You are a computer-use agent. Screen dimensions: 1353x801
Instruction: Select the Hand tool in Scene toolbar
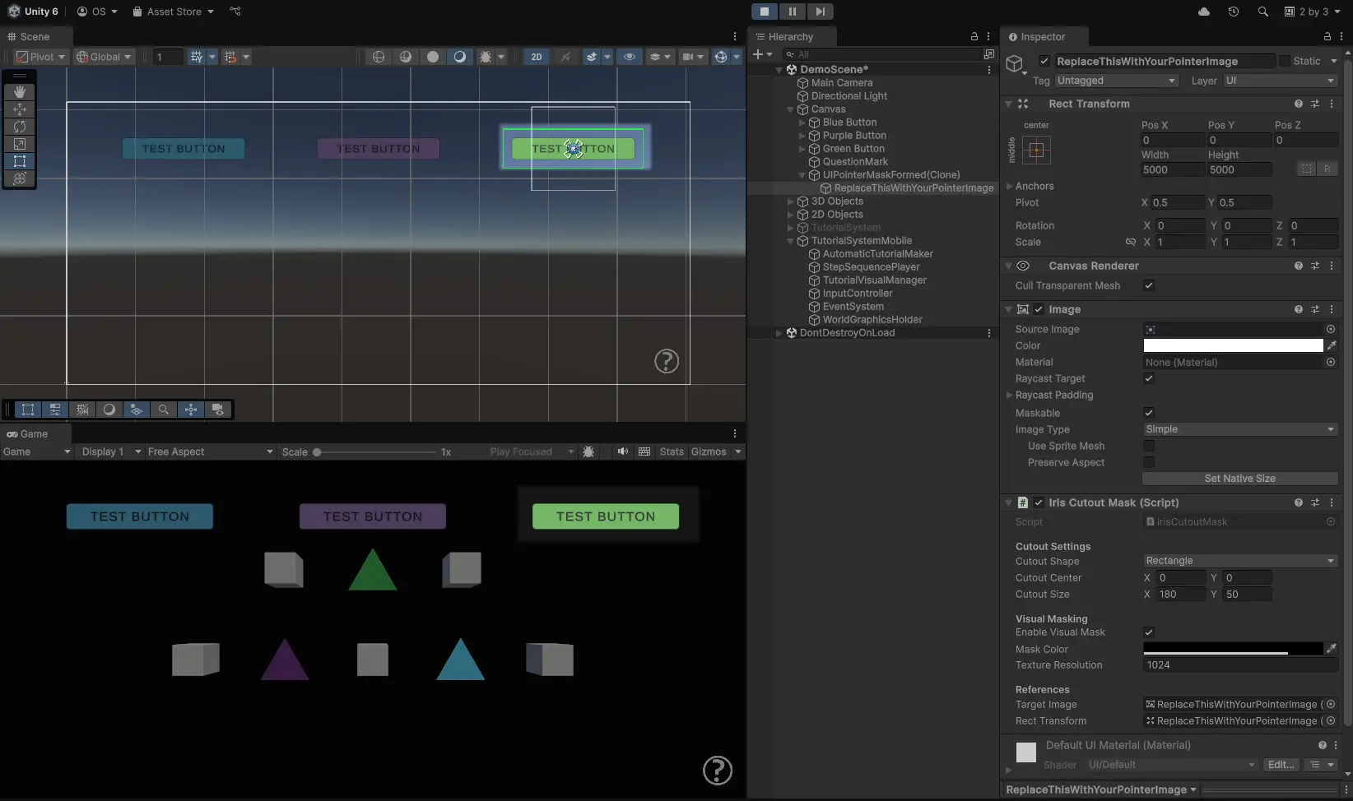point(20,92)
